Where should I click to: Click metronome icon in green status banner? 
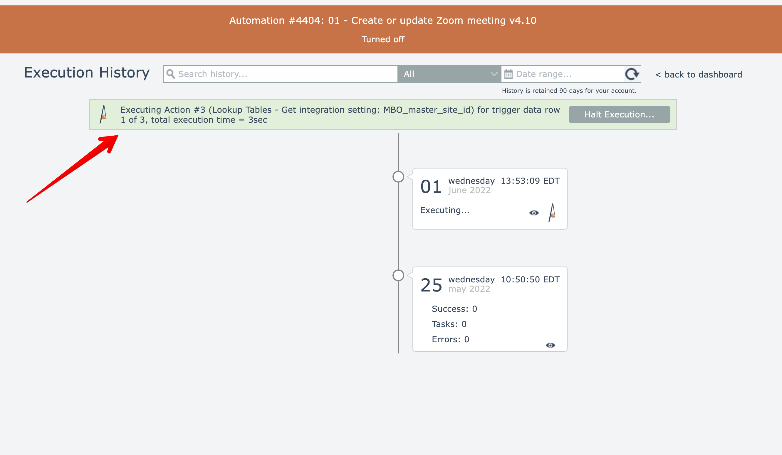104,114
